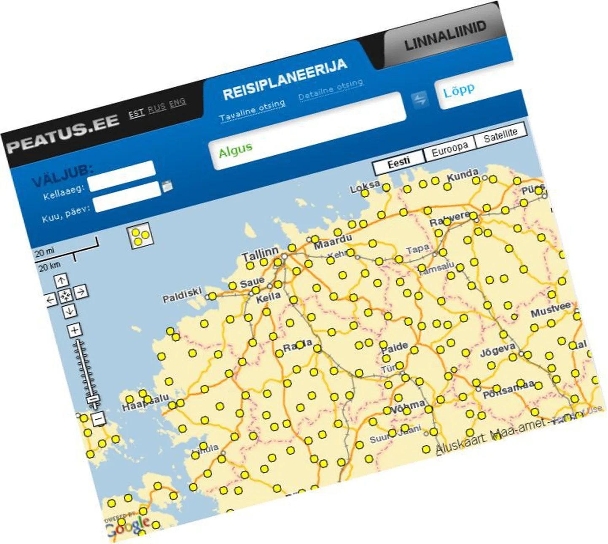The image size is (608, 544).
Task: Switch to the Reisiplaneerija tab
Action: click(x=285, y=80)
